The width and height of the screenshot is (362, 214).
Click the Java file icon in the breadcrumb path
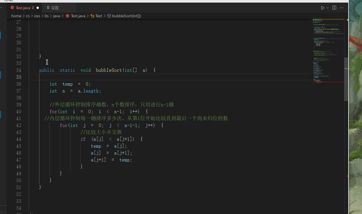point(68,16)
